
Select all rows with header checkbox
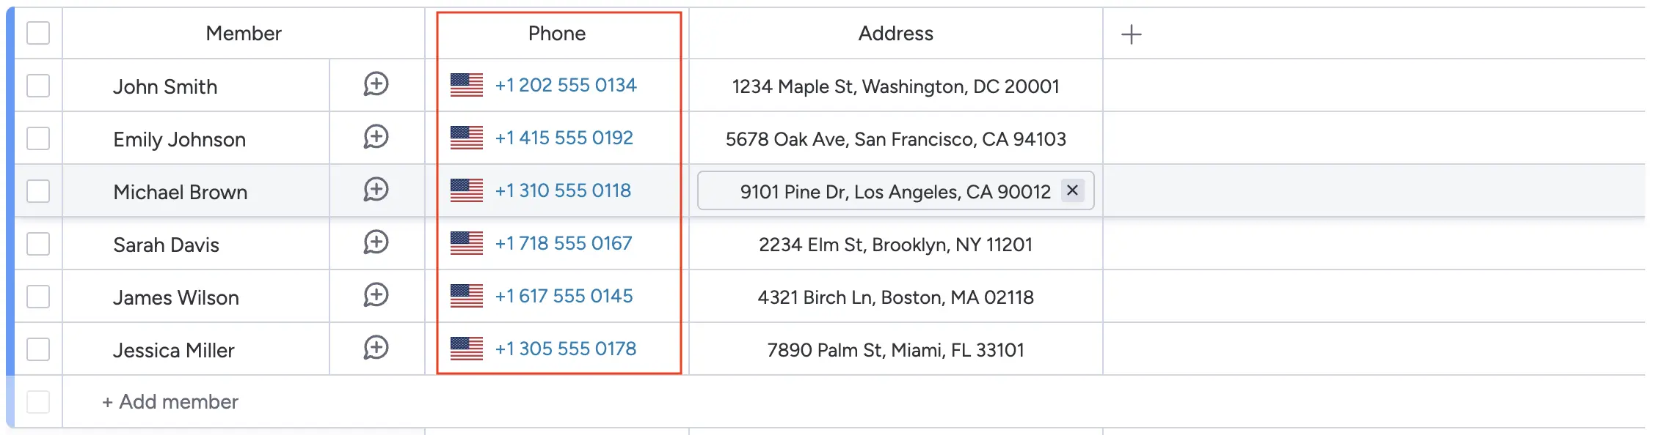click(x=38, y=33)
